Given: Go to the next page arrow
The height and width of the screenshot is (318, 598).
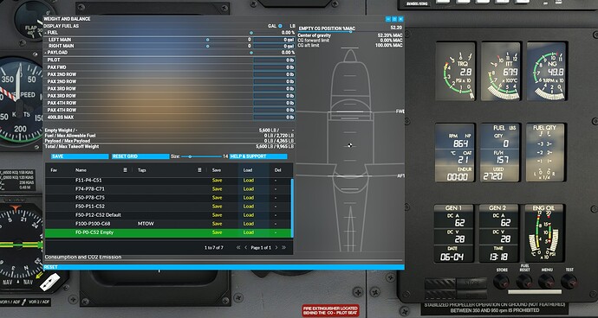Looking at the screenshot, I should (x=276, y=248).
